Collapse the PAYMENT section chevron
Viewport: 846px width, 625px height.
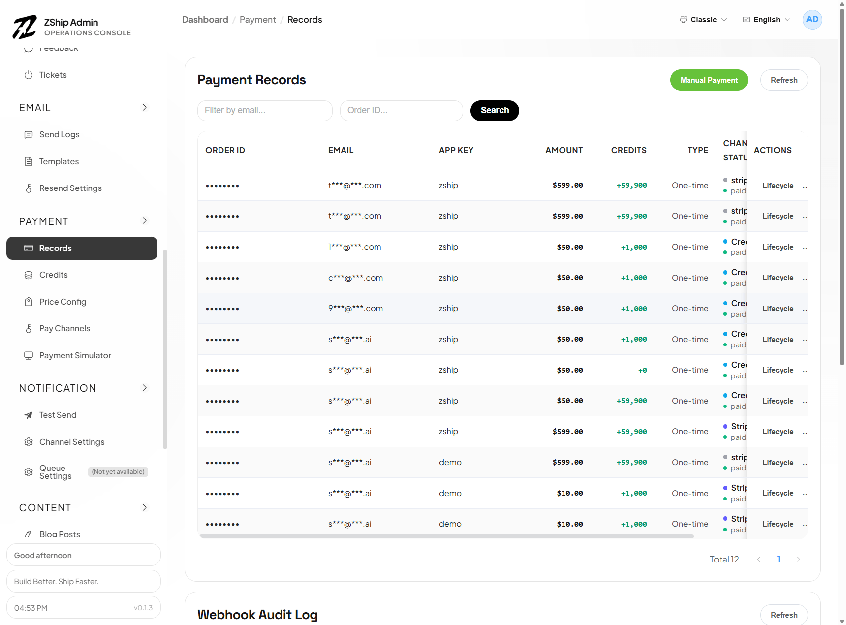coord(145,221)
